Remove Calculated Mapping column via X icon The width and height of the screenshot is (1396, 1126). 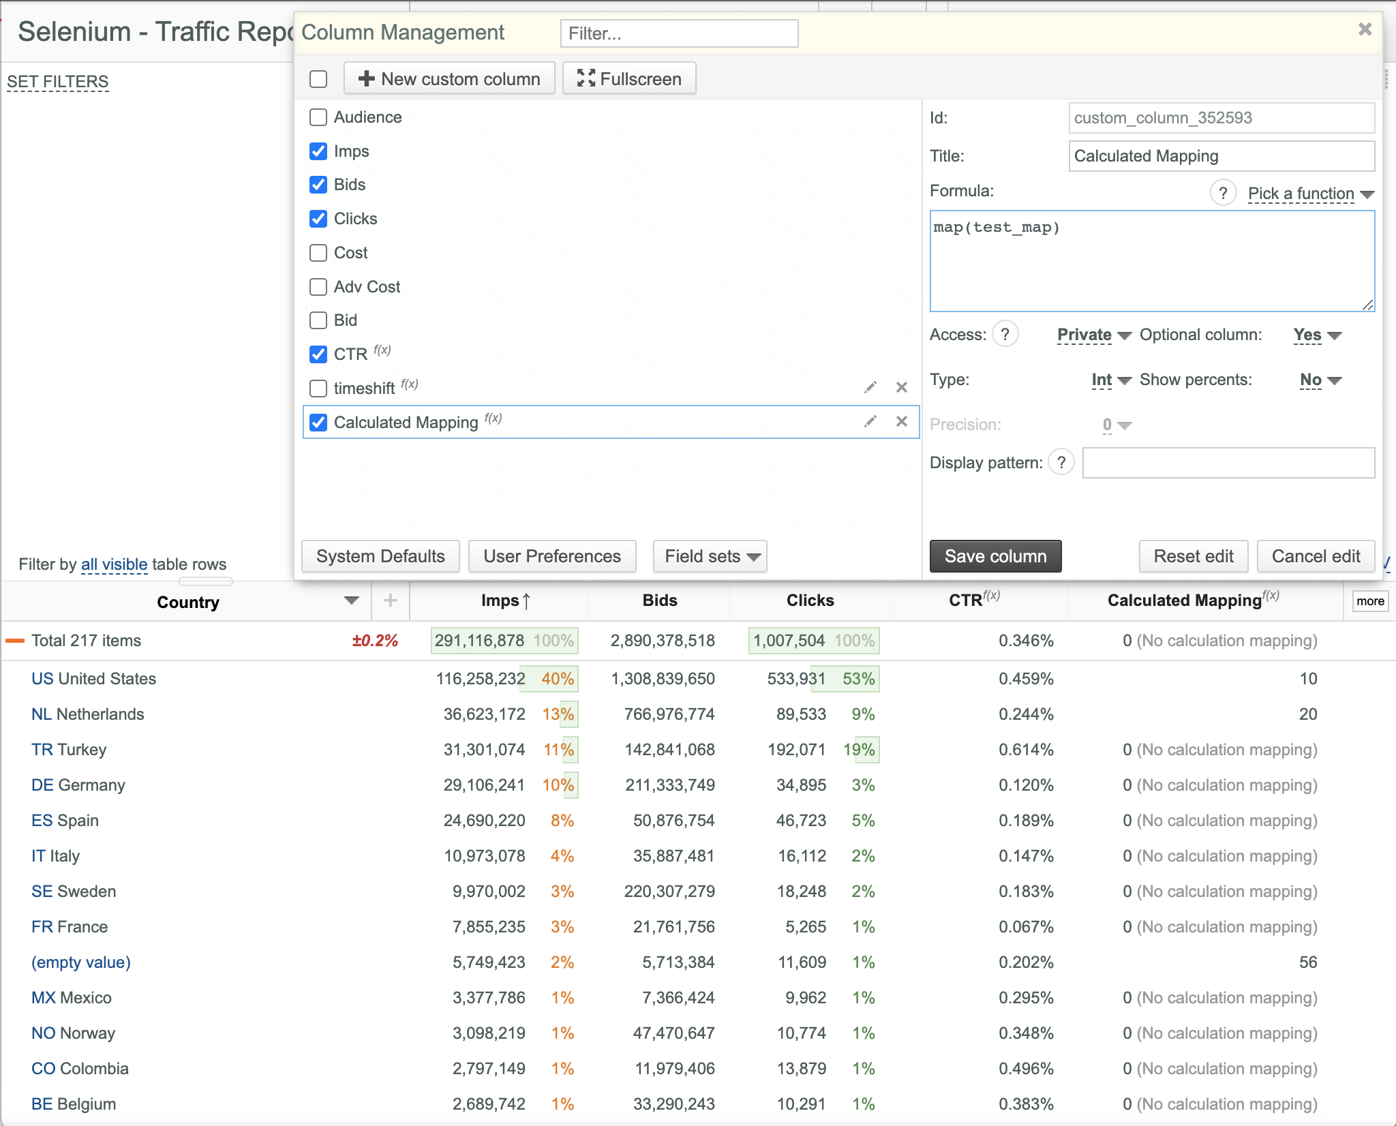(902, 421)
